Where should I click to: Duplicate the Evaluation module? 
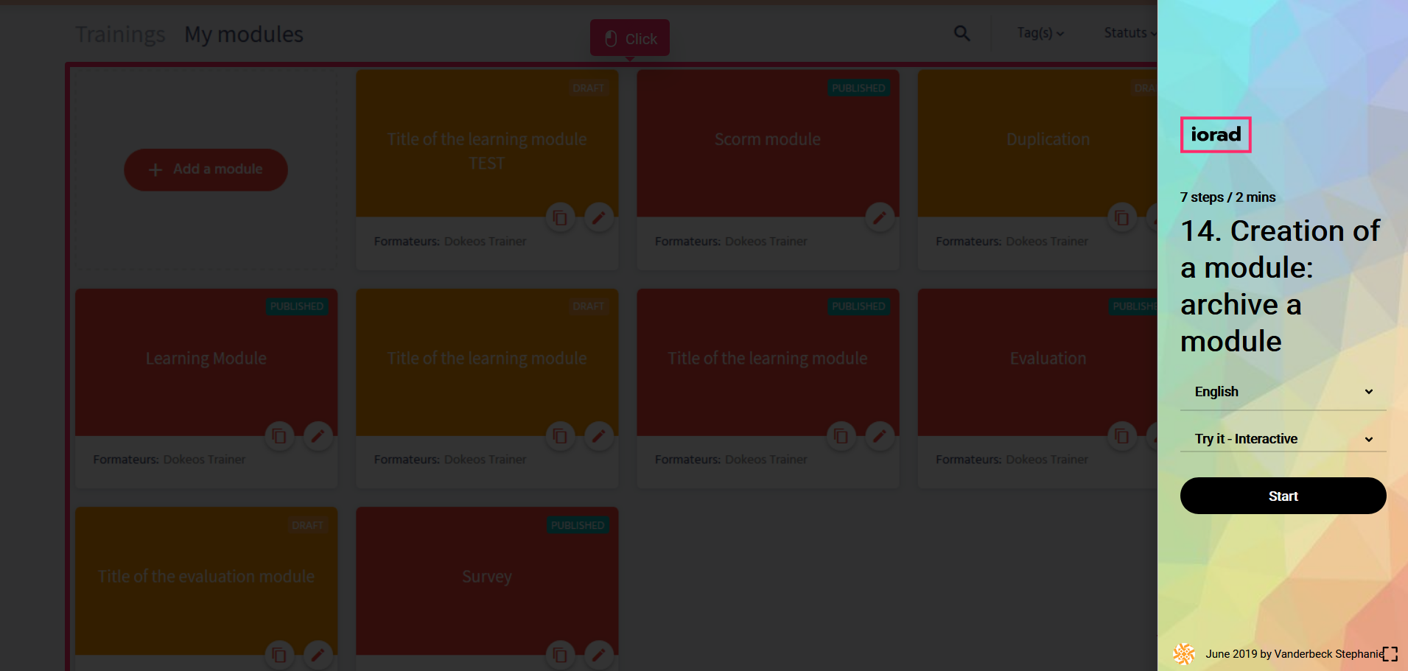click(x=1121, y=436)
